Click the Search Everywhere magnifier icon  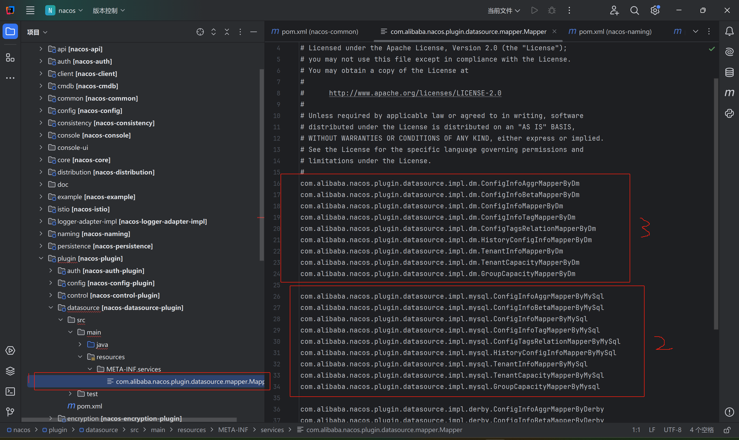634,11
